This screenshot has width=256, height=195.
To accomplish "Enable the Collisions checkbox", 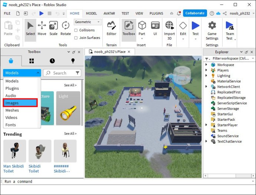I will (x=76, y=30).
